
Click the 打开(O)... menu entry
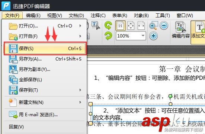point(45,26)
